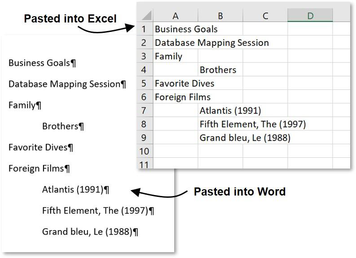Select row 10 header
This screenshot has height=258, width=356.
pos(145,151)
